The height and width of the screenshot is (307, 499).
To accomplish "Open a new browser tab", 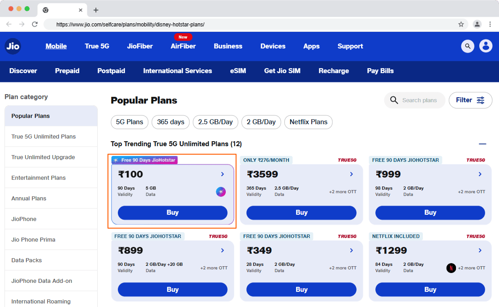I will pyautogui.click(x=96, y=10).
